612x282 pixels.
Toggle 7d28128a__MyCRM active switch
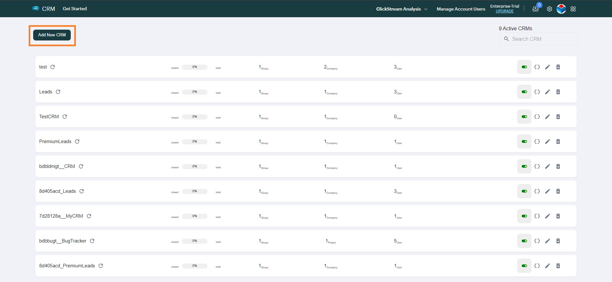[524, 216]
